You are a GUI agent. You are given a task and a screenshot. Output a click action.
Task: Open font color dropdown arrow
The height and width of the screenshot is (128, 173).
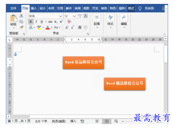pyautogui.click(x=52, y=28)
